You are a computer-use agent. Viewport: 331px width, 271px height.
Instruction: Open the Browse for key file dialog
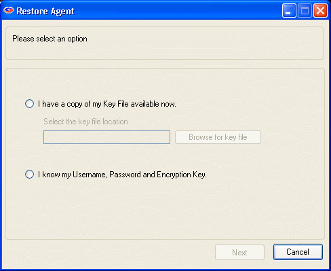click(x=218, y=137)
